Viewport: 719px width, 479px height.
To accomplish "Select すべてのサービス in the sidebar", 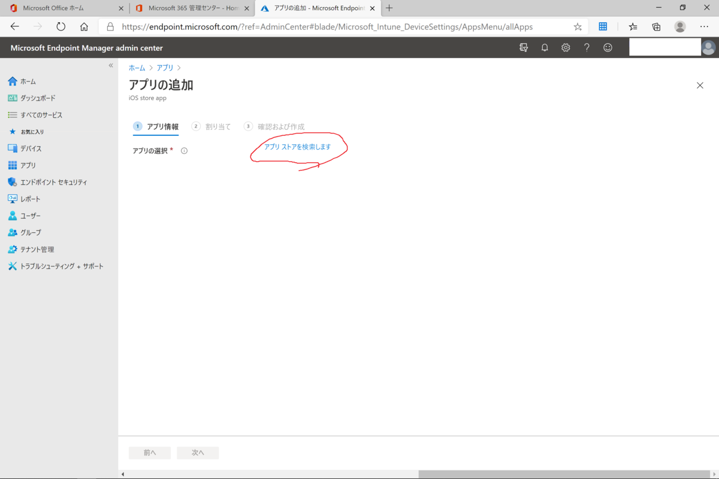I will 38,114.
